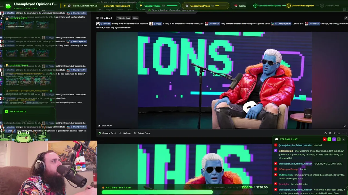Click the WestJett character tag in prompt
The image size is (348, 195).
click(104, 24)
